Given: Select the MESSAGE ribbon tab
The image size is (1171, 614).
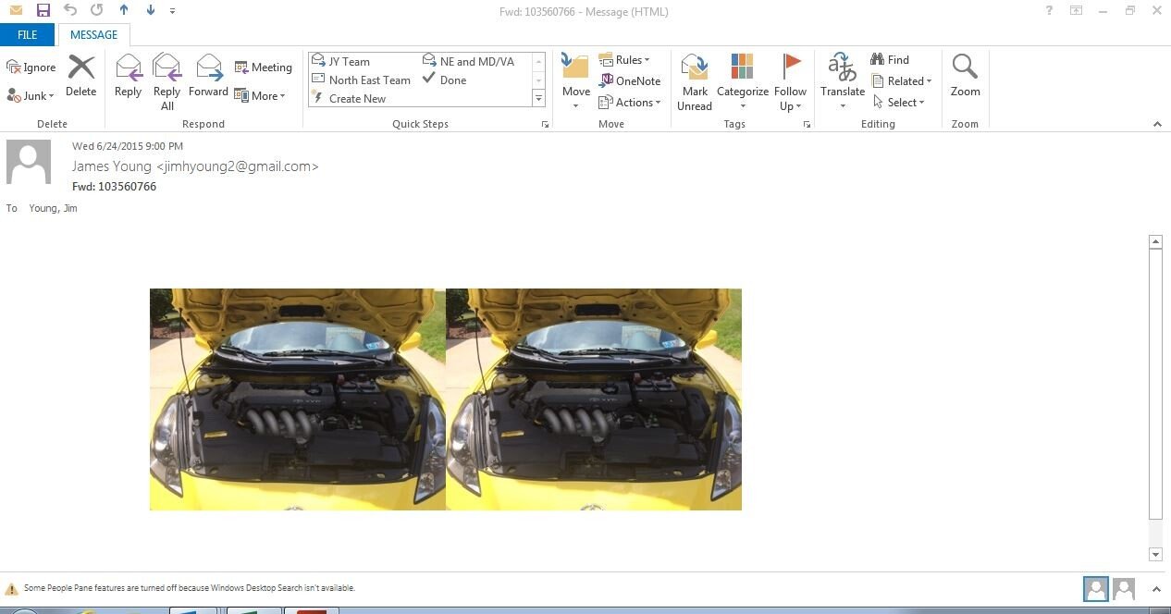Looking at the screenshot, I should 94,35.
